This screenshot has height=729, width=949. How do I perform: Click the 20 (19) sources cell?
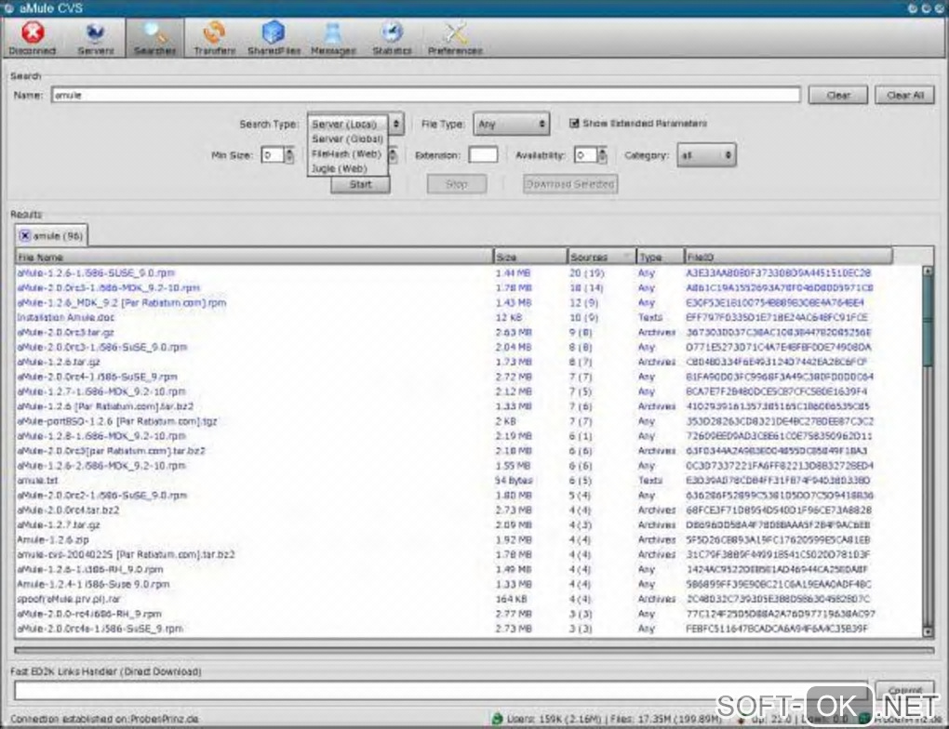(586, 272)
